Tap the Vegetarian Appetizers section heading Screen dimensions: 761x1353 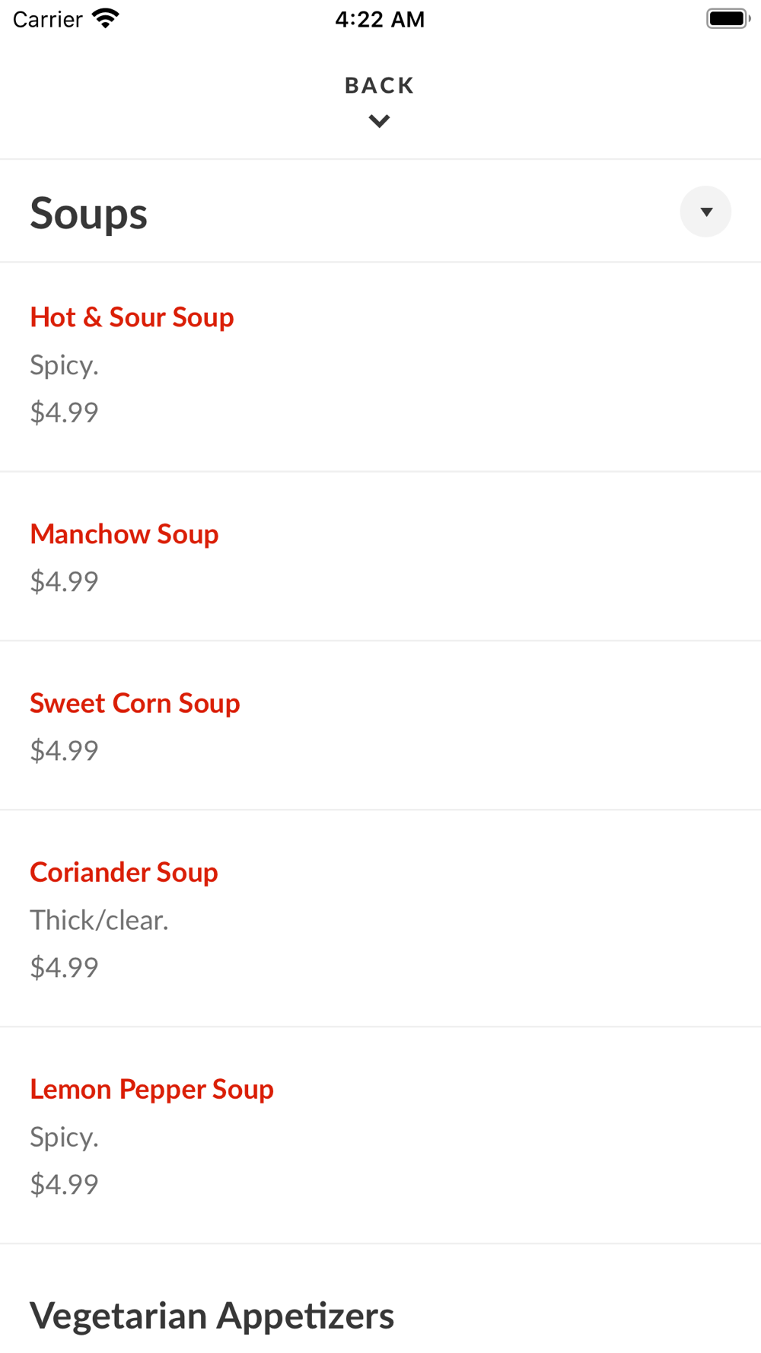pyautogui.click(x=212, y=1316)
